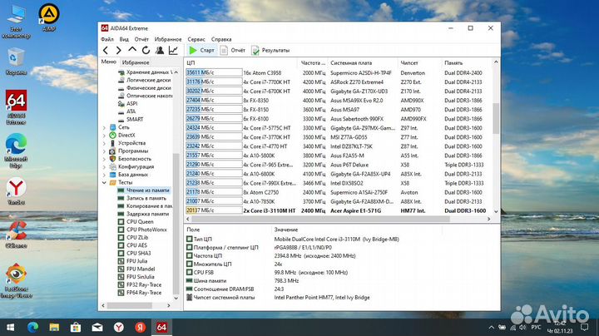
Task: Click the refresh toolbar icon
Action: tap(146, 50)
